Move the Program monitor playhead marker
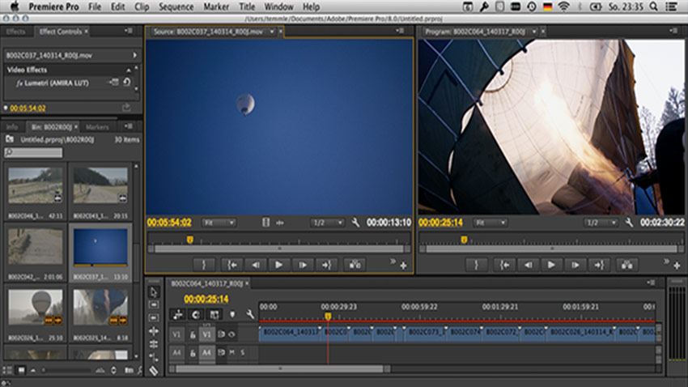 464,240
